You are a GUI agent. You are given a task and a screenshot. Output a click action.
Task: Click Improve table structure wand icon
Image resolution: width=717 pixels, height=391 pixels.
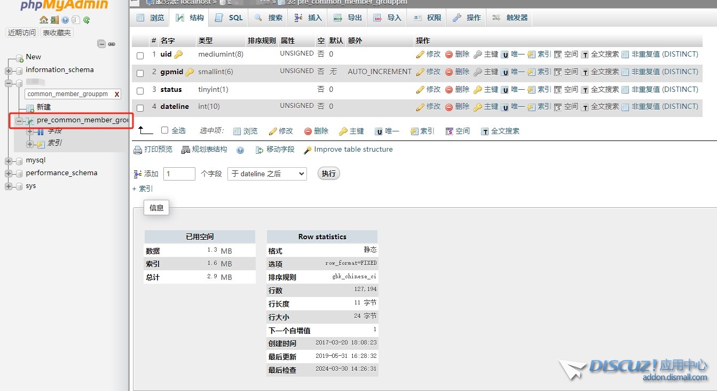[x=308, y=150]
